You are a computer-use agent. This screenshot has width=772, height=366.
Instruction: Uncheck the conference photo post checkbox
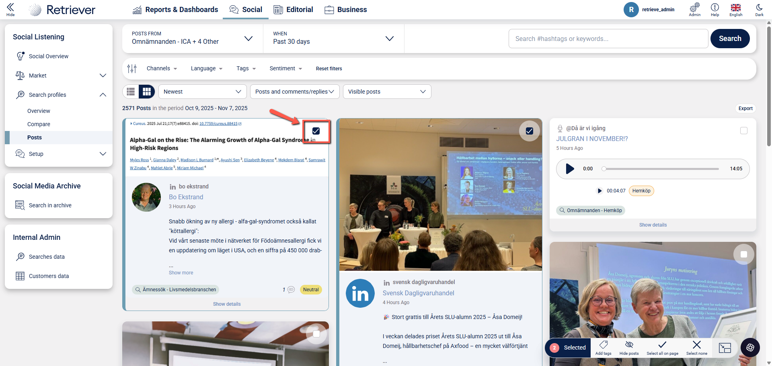pos(530,131)
